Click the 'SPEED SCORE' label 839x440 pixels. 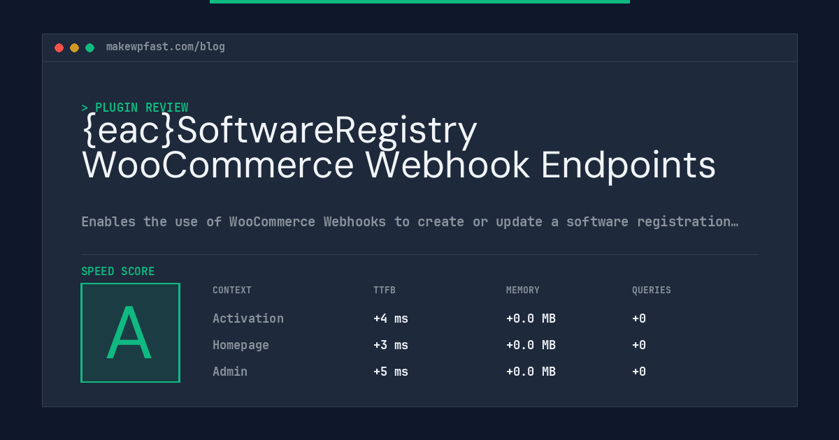(118, 272)
